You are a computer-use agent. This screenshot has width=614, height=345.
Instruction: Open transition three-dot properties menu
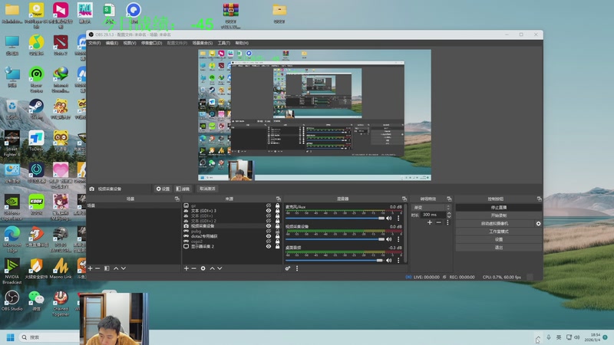[447, 222]
